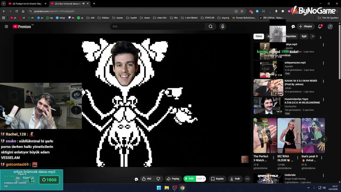Open options for Undertale video
This screenshot has width=341, height=192.
[x=323, y=175]
